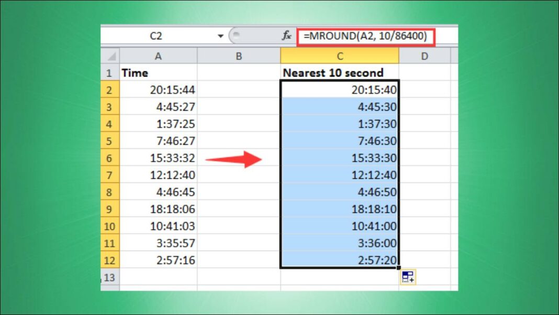This screenshot has width=559, height=315.
Task: Click the Time header cell
Action: tap(158, 73)
